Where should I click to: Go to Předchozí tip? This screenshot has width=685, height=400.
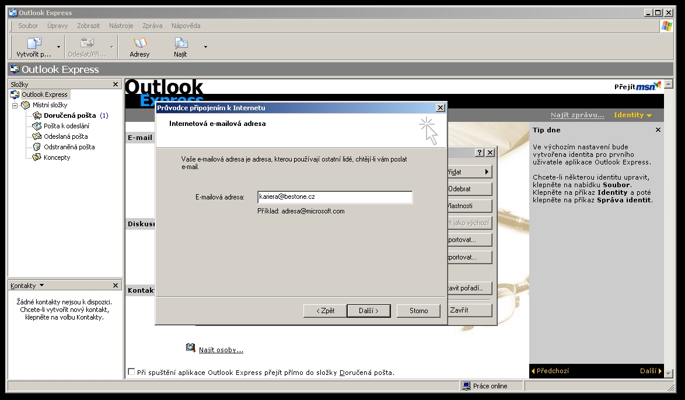point(550,371)
